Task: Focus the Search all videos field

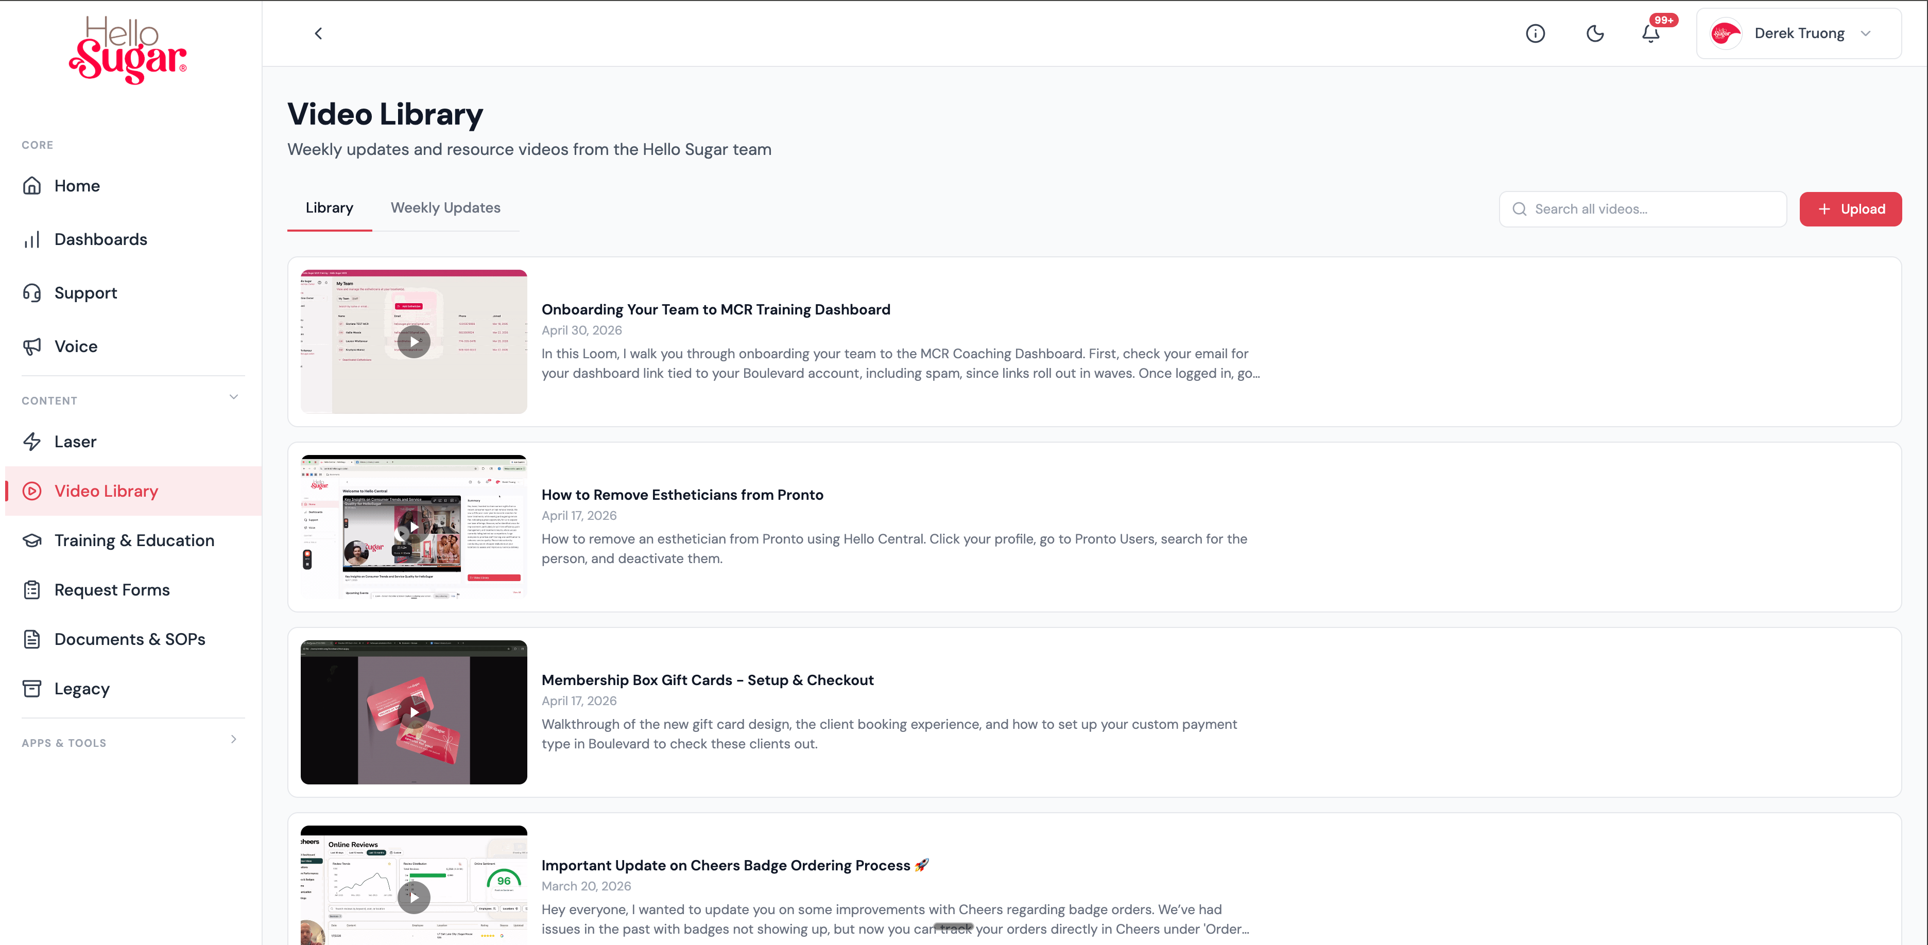Action: click(1643, 209)
